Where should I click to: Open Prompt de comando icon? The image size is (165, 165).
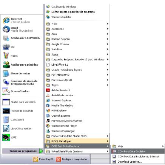(x=6, y=111)
